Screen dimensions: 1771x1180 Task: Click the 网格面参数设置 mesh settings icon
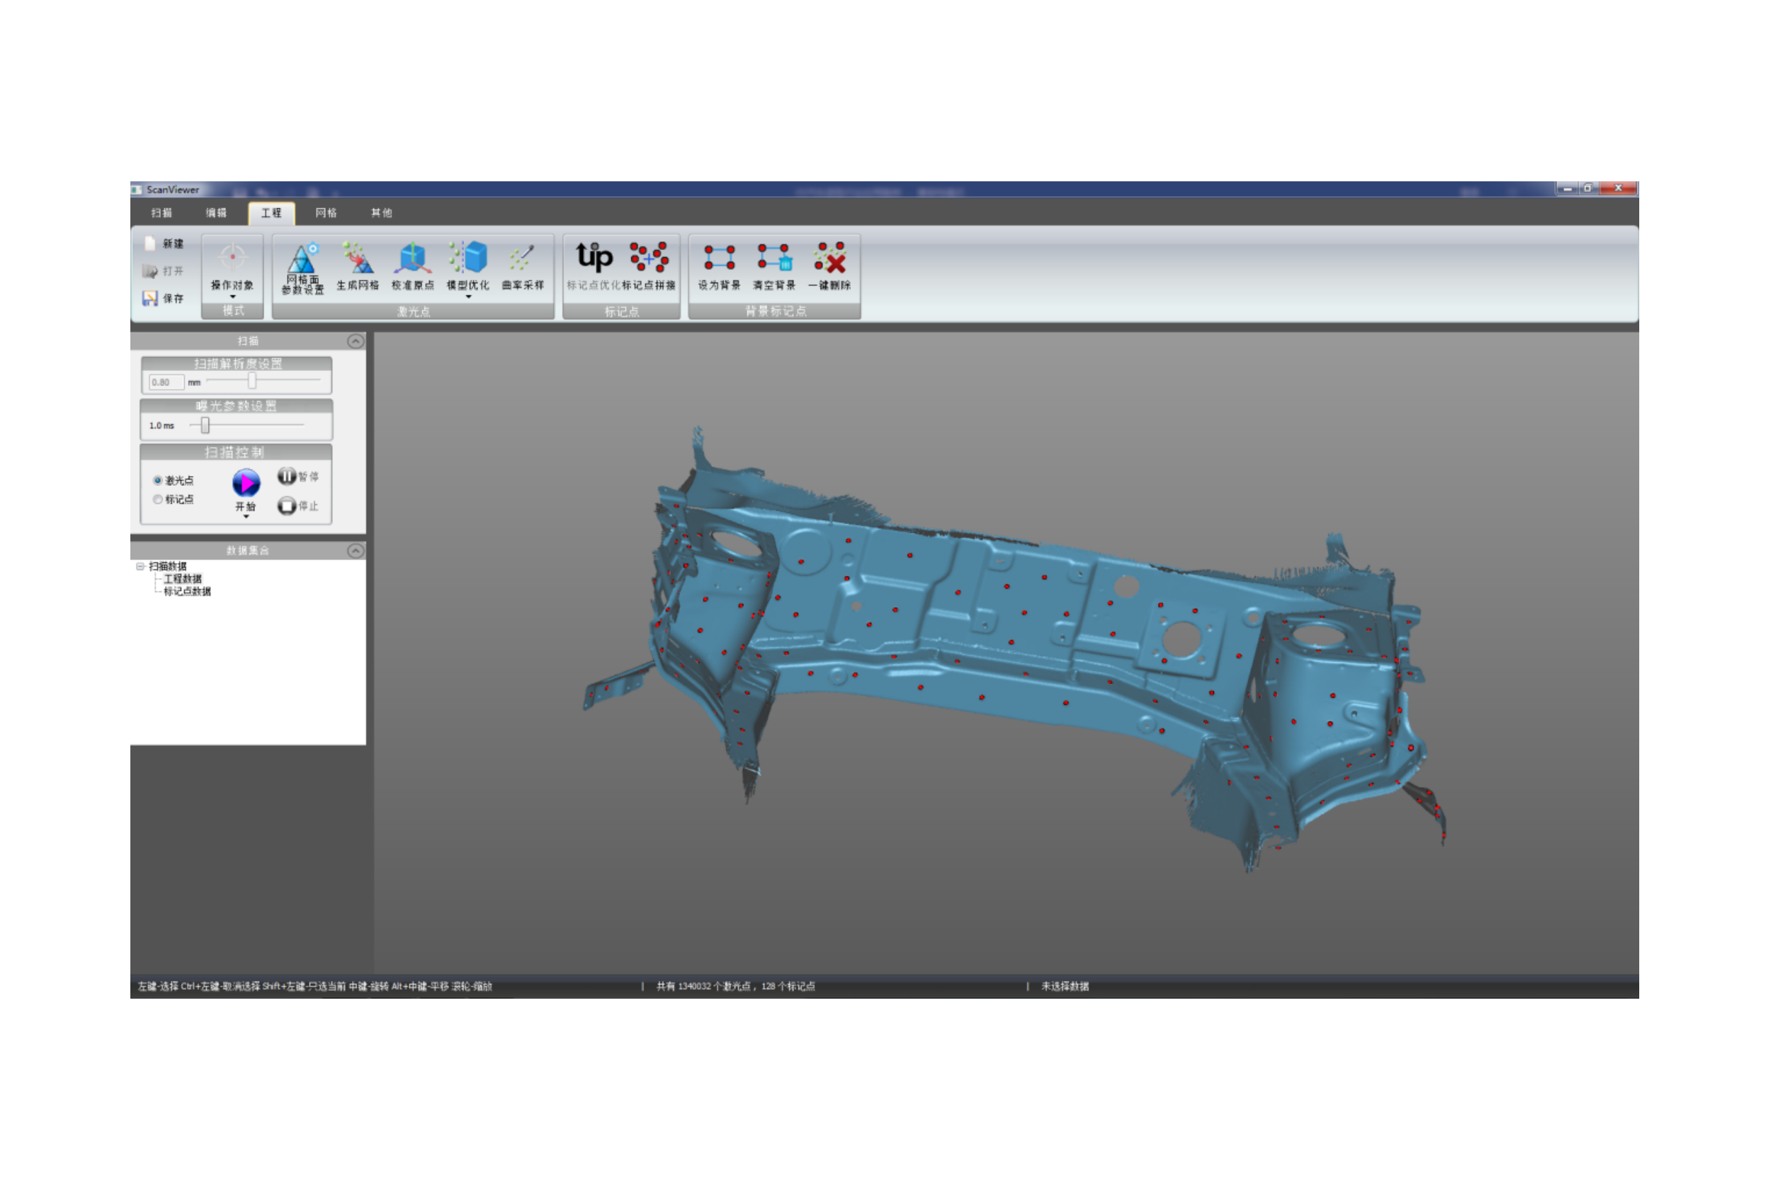pos(302,260)
